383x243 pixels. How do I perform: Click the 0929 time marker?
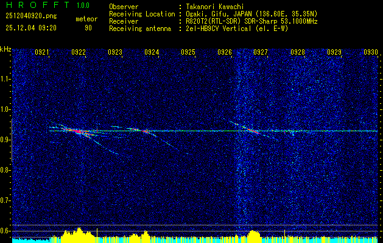pyautogui.click(x=334, y=52)
